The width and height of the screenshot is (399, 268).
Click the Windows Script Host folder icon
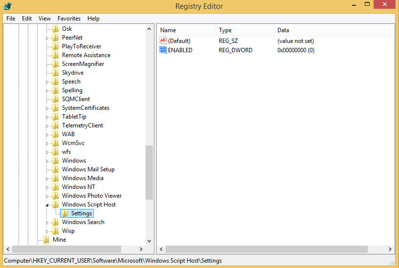(56, 205)
